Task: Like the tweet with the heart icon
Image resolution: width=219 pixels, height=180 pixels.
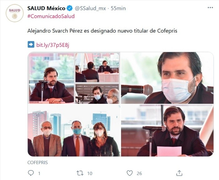Action: coord(130,173)
